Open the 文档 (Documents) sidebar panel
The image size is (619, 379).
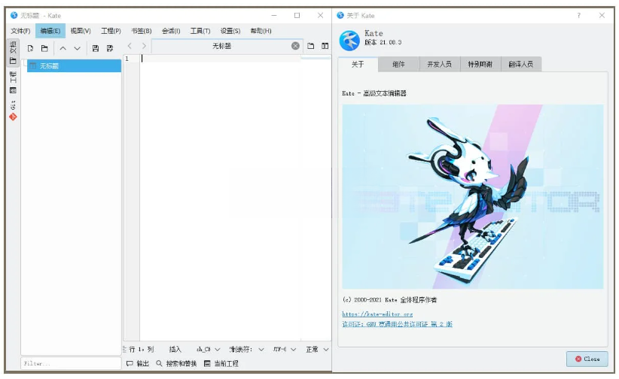tap(13, 52)
